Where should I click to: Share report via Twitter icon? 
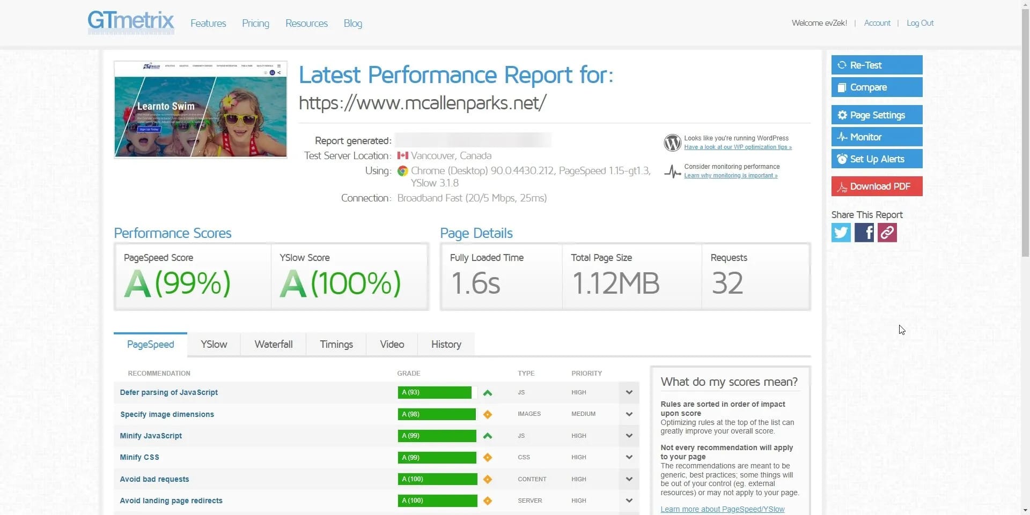click(841, 233)
